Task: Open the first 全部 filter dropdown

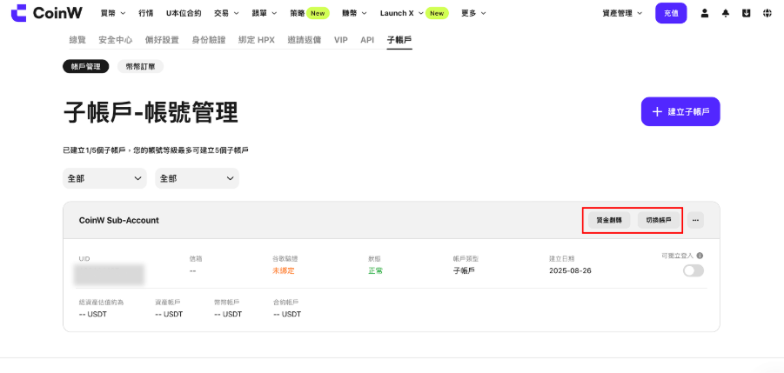Action: [104, 178]
